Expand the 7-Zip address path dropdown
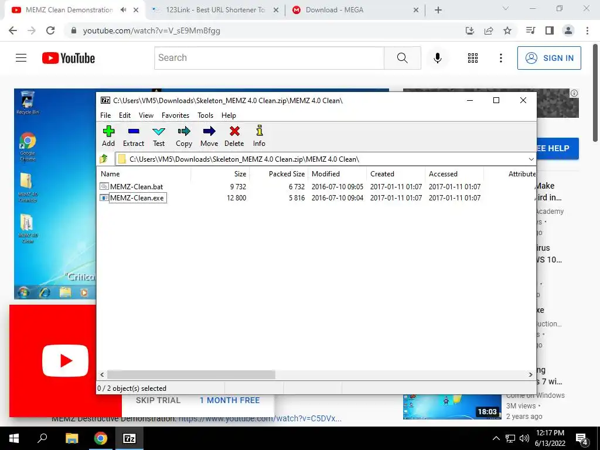The height and width of the screenshot is (450, 600). click(531, 159)
